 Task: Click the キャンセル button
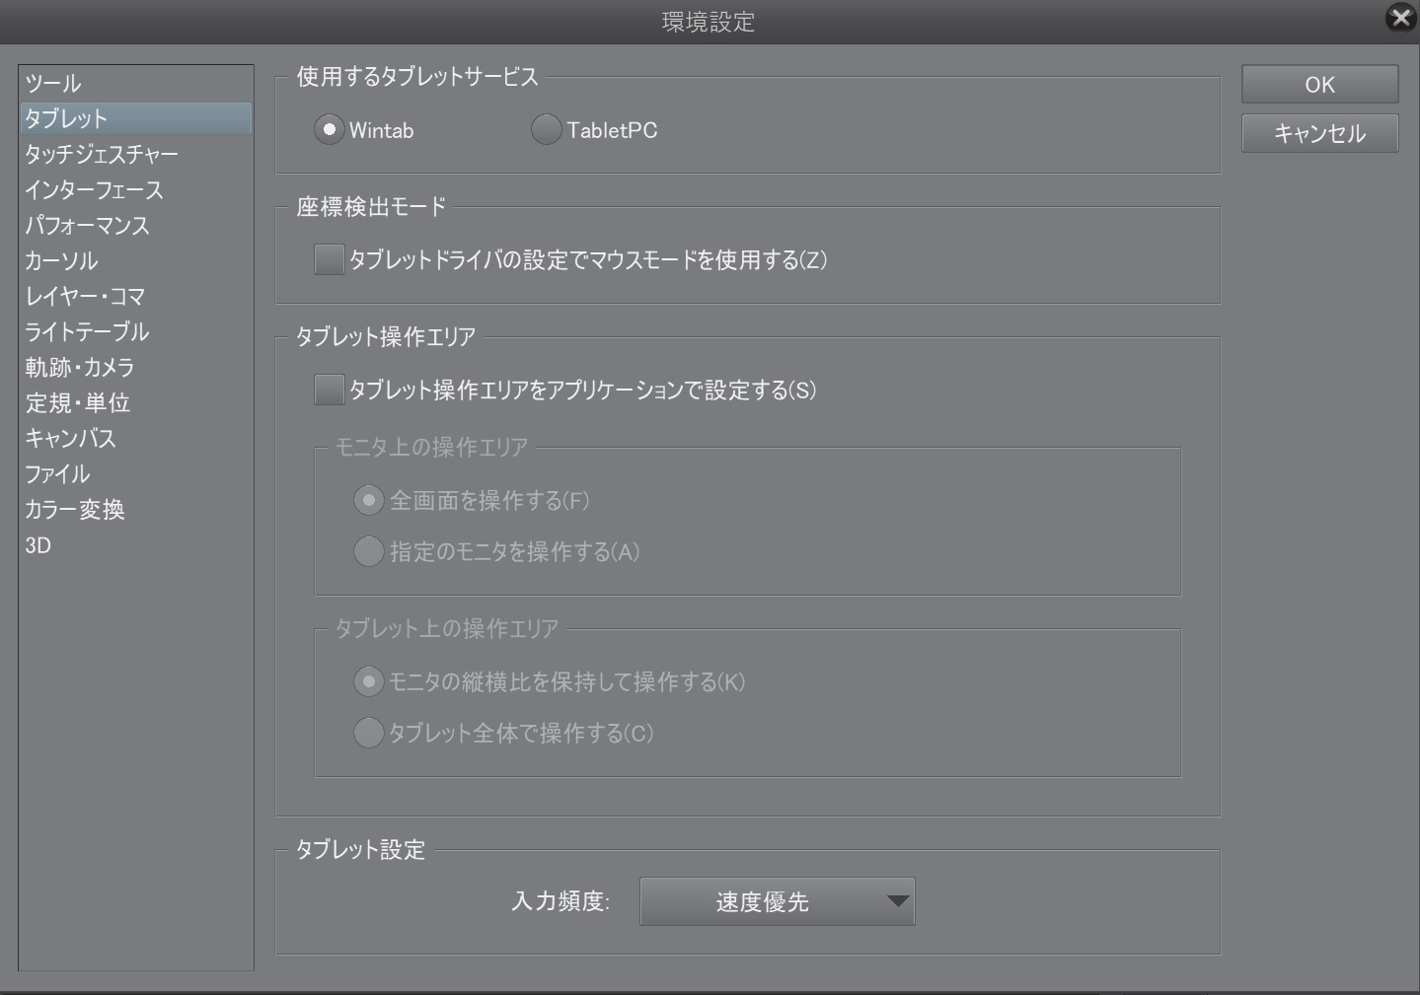pyautogui.click(x=1319, y=133)
